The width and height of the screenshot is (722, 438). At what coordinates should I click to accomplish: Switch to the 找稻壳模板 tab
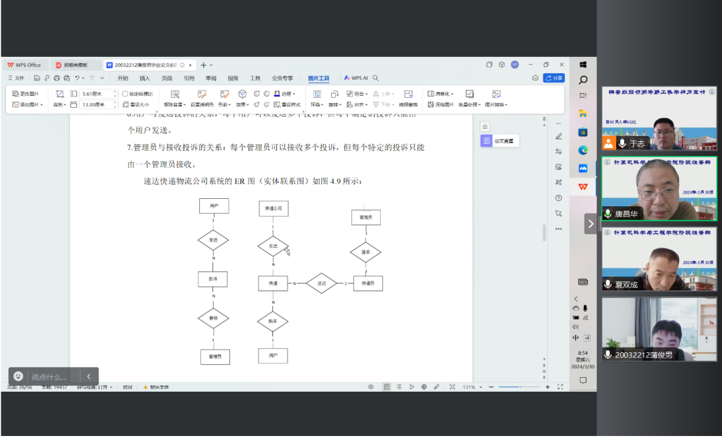76,65
